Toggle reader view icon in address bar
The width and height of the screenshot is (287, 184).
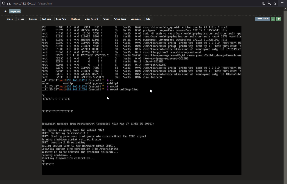263,3
